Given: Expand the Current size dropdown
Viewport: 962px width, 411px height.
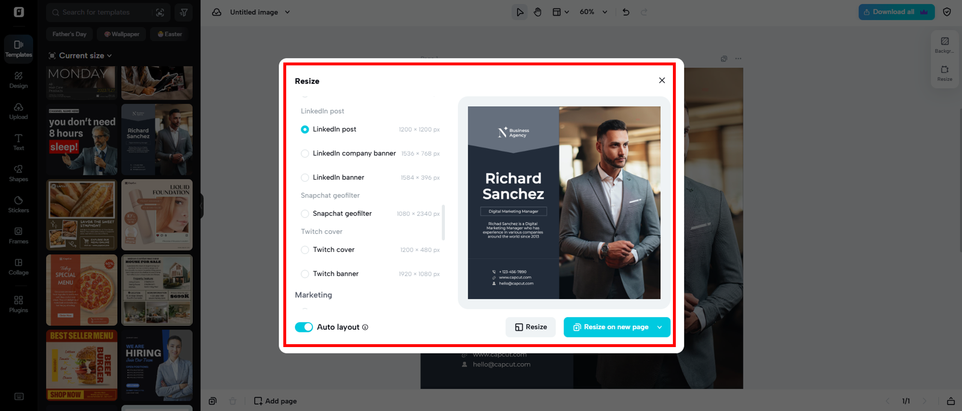Looking at the screenshot, I should (x=81, y=56).
